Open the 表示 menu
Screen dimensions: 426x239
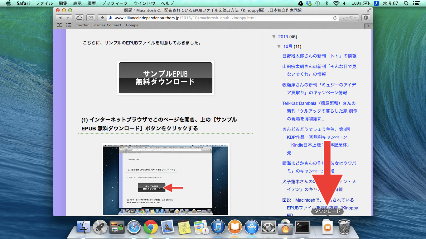click(x=77, y=3)
